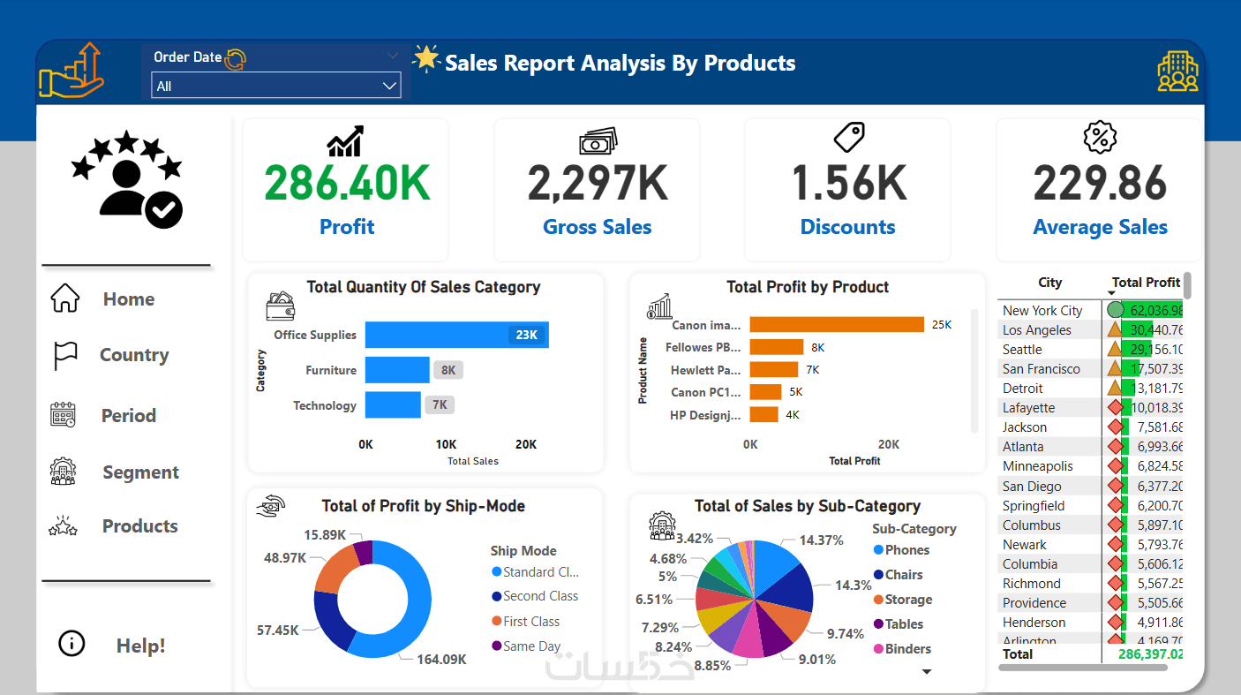Image resolution: width=1241 pixels, height=695 pixels.
Task: Click the Help! button label
Action: pos(141,646)
